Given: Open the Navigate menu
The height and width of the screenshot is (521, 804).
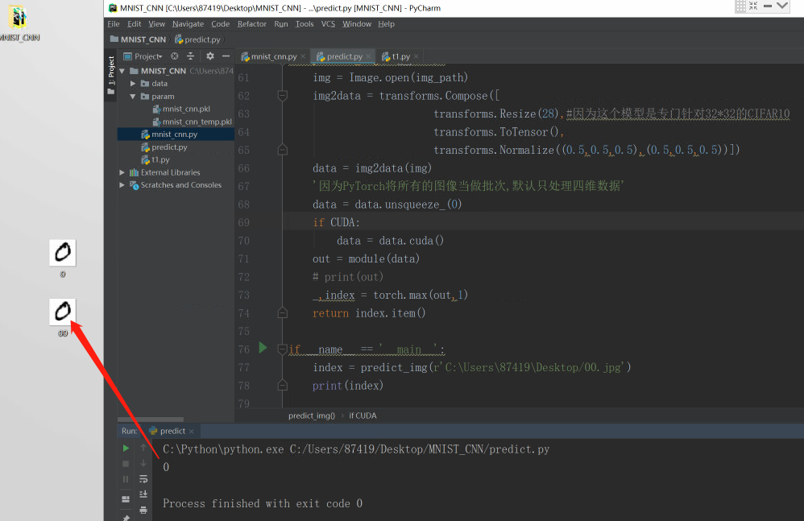Looking at the screenshot, I should tap(188, 24).
